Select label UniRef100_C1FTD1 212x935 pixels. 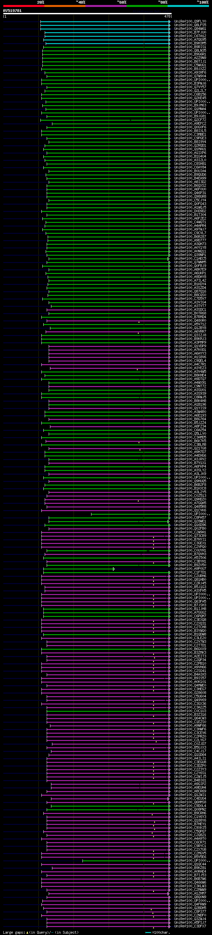tap(190, 572)
